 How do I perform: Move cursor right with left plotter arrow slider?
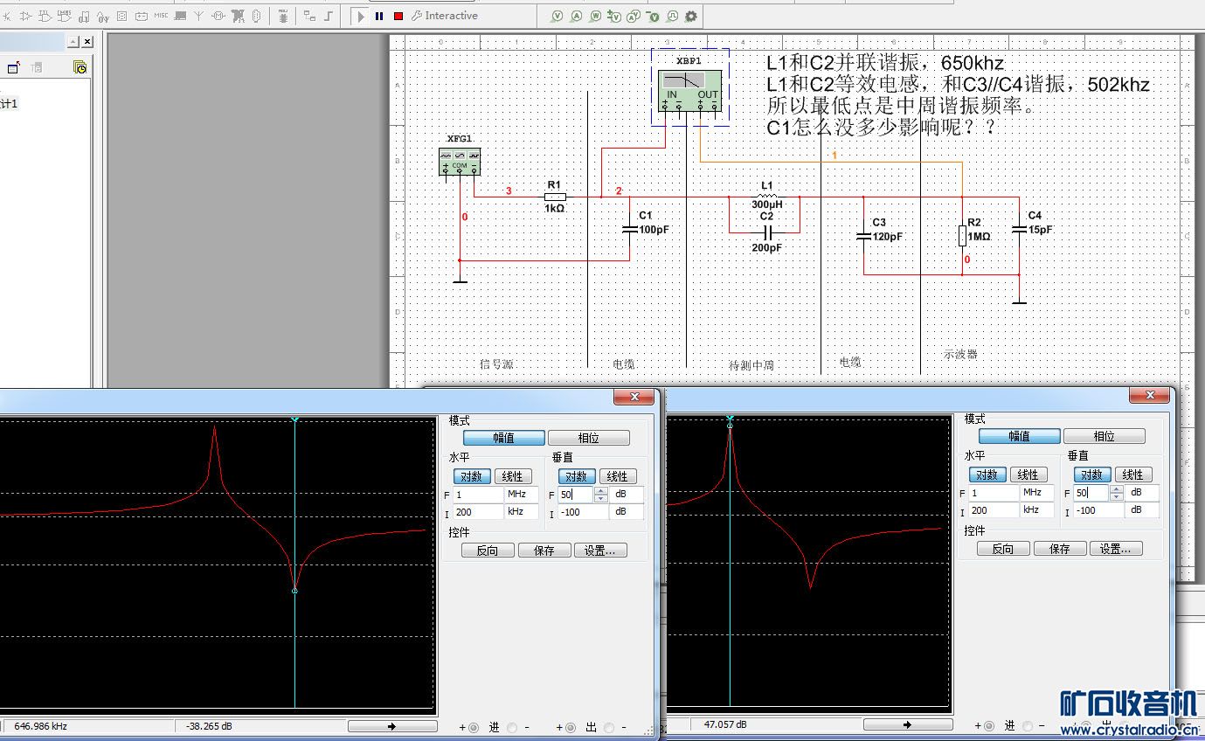point(392,726)
